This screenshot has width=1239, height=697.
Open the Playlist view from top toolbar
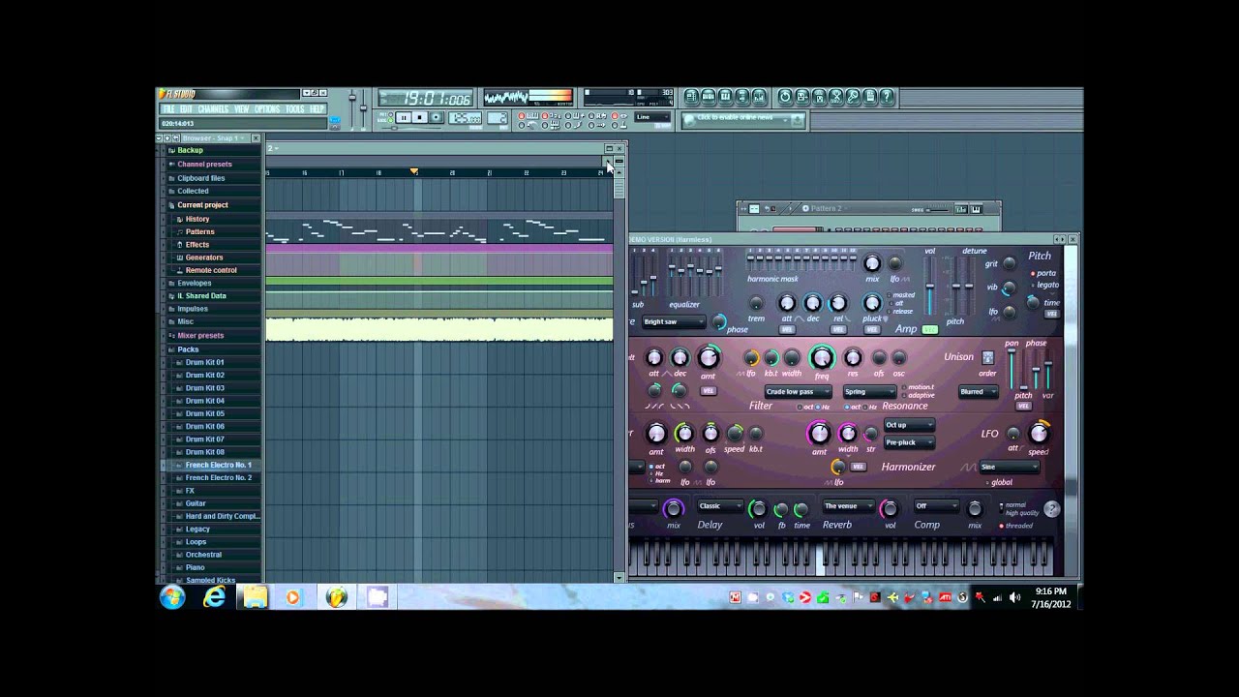691,97
